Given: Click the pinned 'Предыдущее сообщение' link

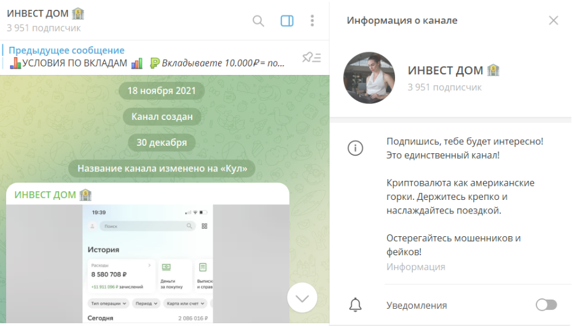Looking at the screenshot, I should click(66, 50).
